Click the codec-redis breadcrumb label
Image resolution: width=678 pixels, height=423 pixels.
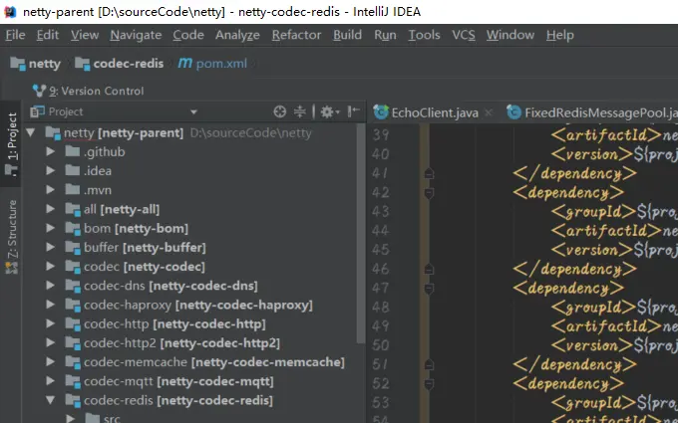pyautogui.click(x=129, y=64)
